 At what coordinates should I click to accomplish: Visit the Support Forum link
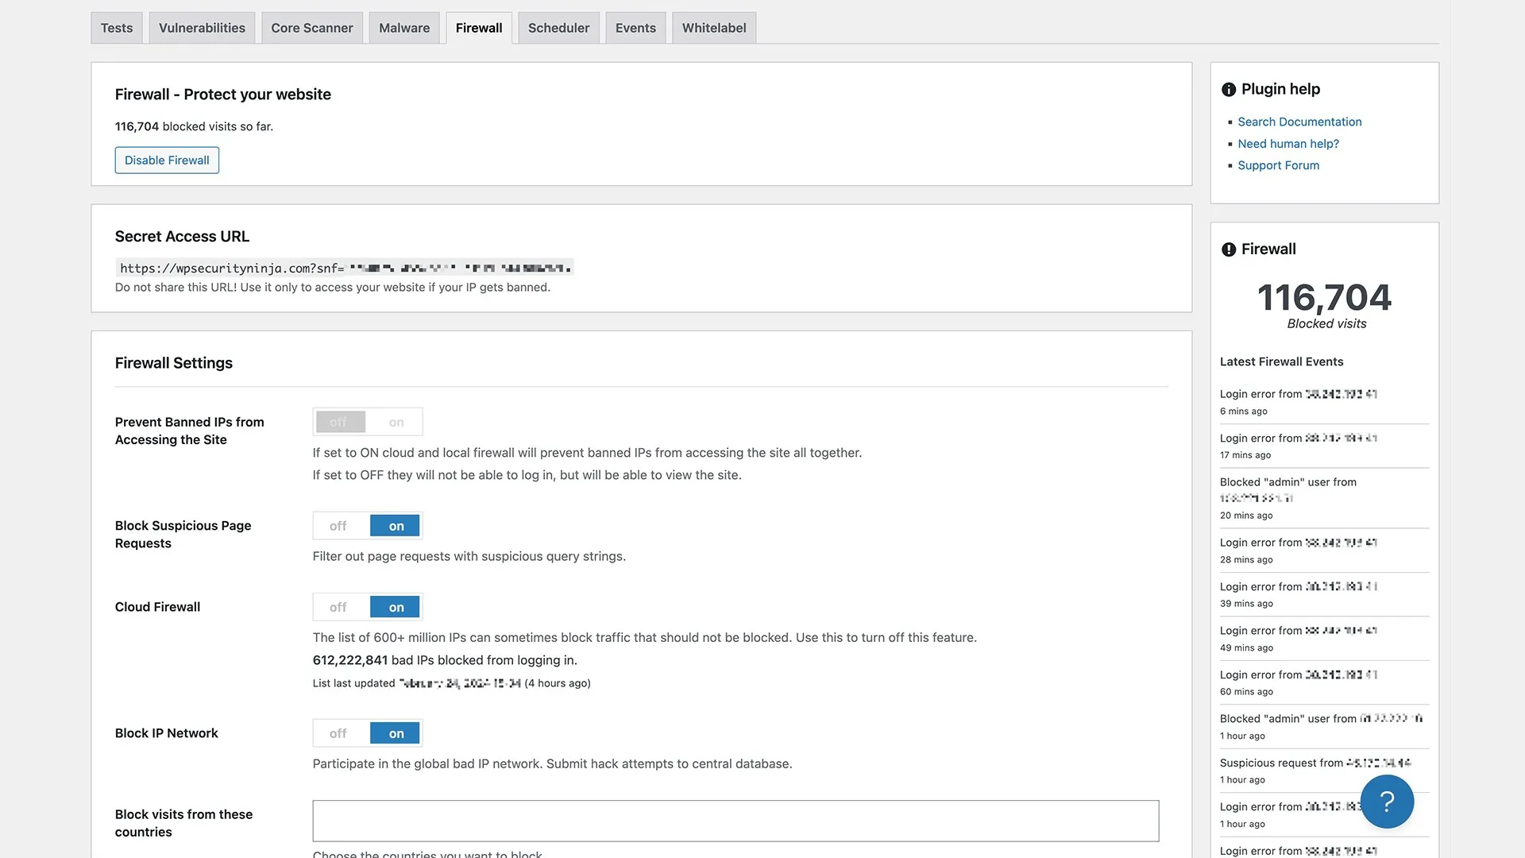1278,165
